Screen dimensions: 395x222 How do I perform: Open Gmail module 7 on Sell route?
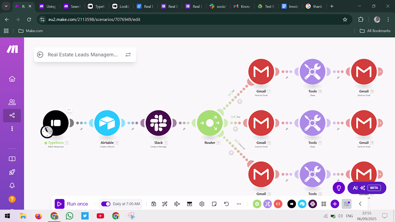[x=261, y=71]
